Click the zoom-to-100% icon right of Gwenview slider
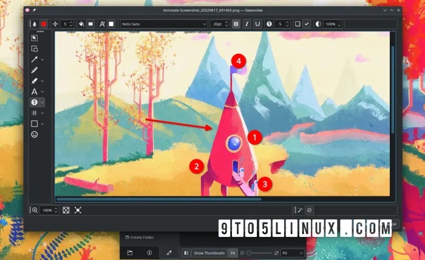The height and width of the screenshot is (260, 425). [276, 253]
